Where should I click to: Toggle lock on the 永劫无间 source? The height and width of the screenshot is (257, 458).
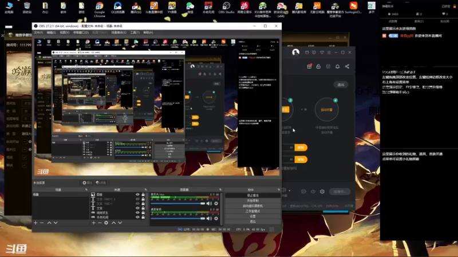[x=143, y=217]
